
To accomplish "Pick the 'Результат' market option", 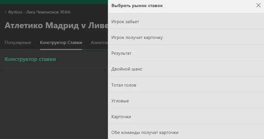I will click(186, 53).
